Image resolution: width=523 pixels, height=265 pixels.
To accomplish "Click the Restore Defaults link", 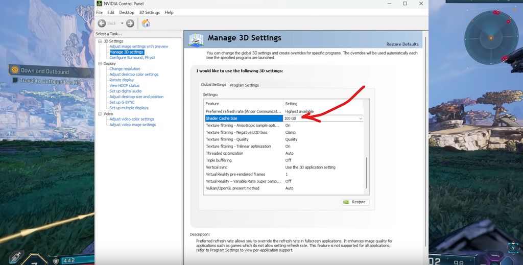I will pyautogui.click(x=402, y=44).
